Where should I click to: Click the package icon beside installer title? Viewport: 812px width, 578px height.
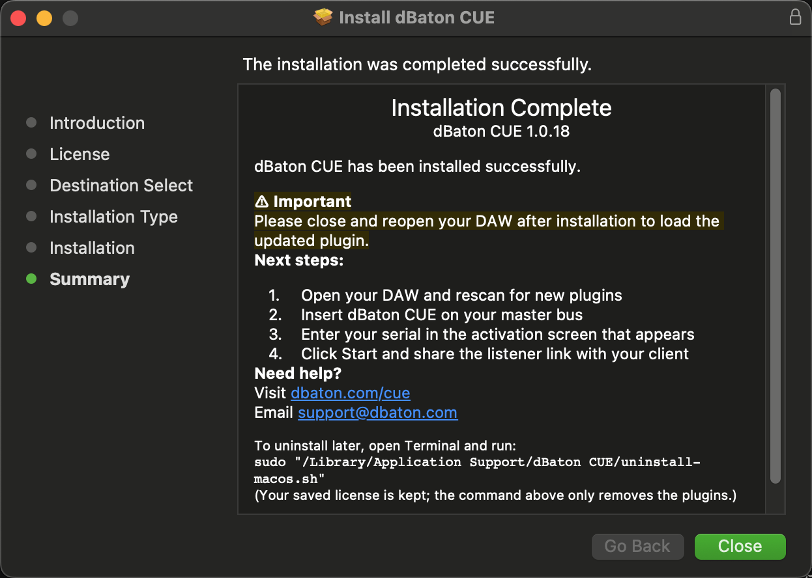323,17
